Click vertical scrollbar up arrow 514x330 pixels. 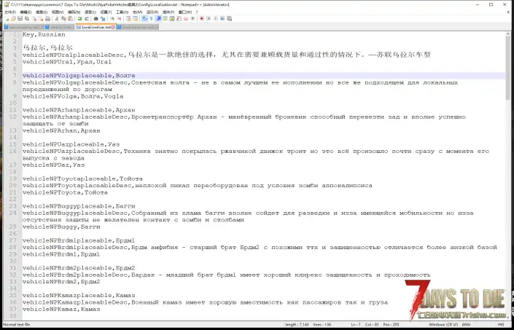coord(508,34)
